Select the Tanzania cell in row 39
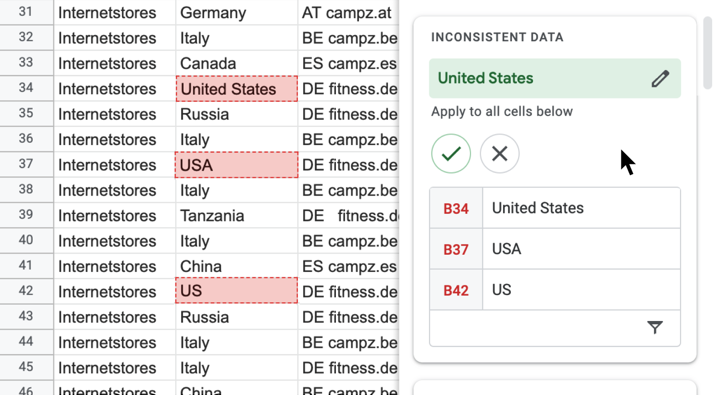 [x=237, y=216]
